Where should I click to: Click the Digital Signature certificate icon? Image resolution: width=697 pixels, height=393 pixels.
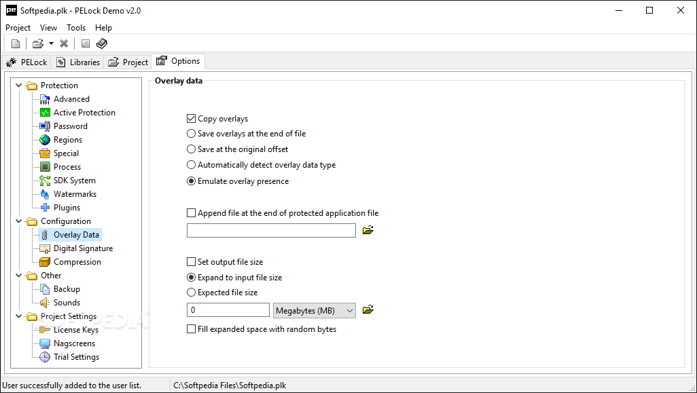pos(45,248)
